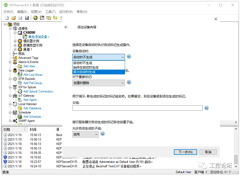Viewport: 240px width, 176px height.
Task: Click the IoT Gateway icon
Action: 15,96
